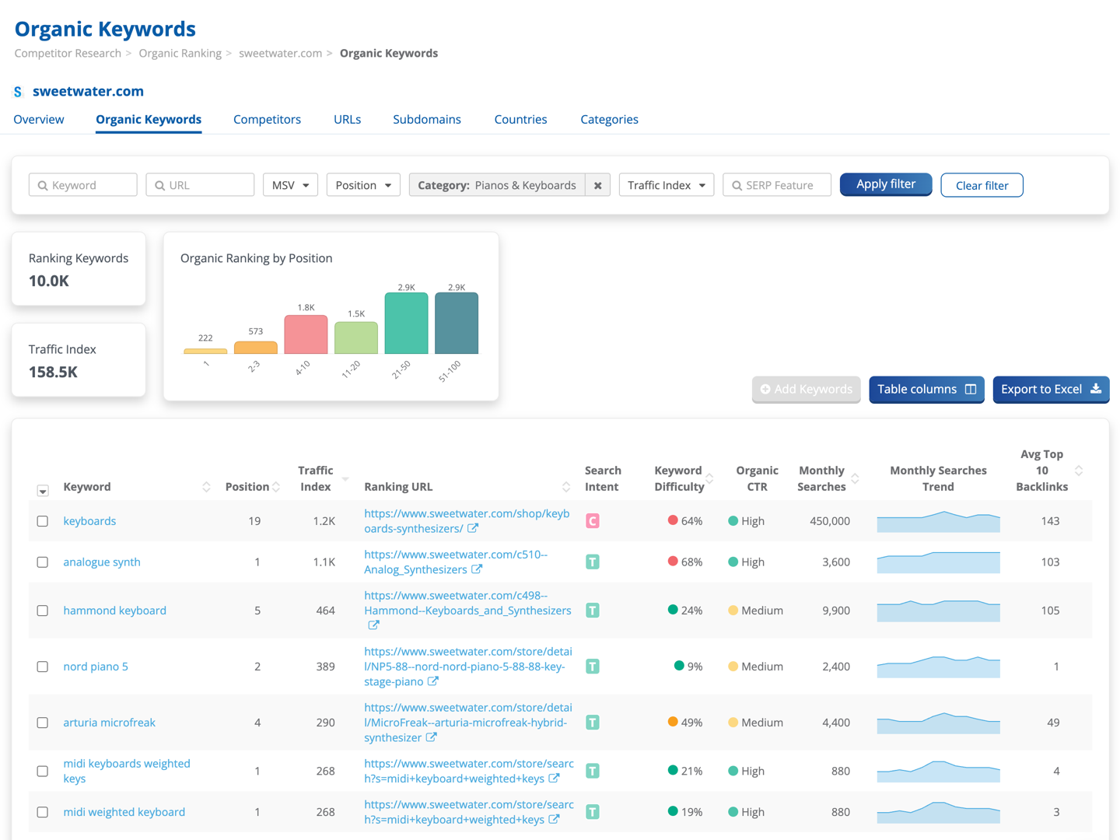
Task: Open the Categories tab
Action: point(609,119)
